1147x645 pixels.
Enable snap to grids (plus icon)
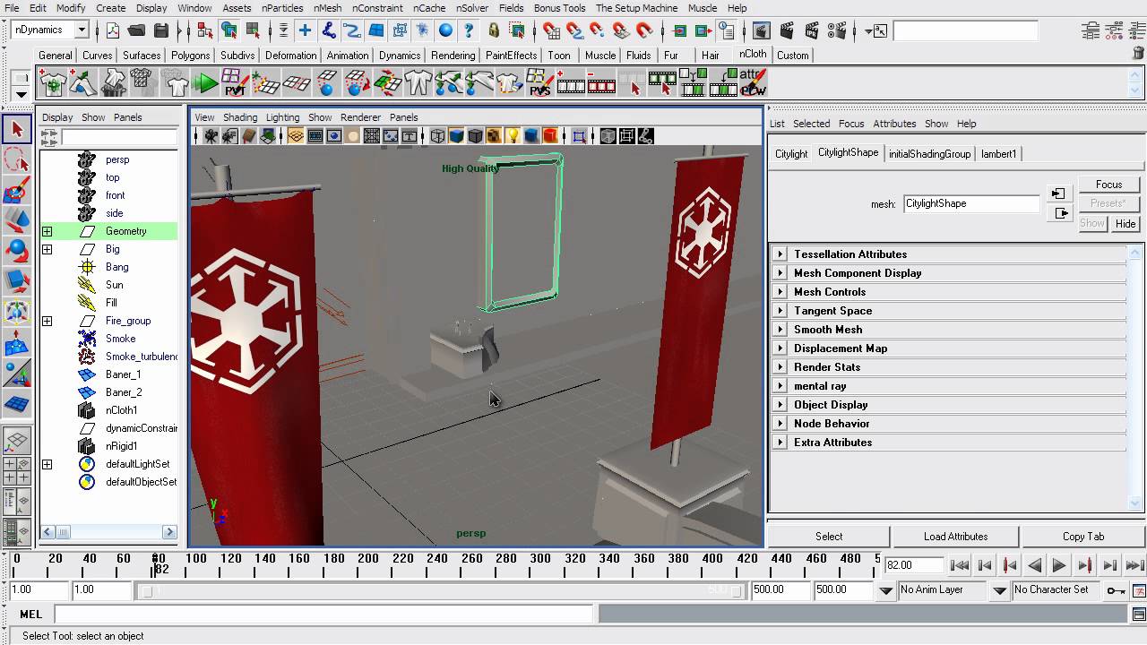point(306,30)
